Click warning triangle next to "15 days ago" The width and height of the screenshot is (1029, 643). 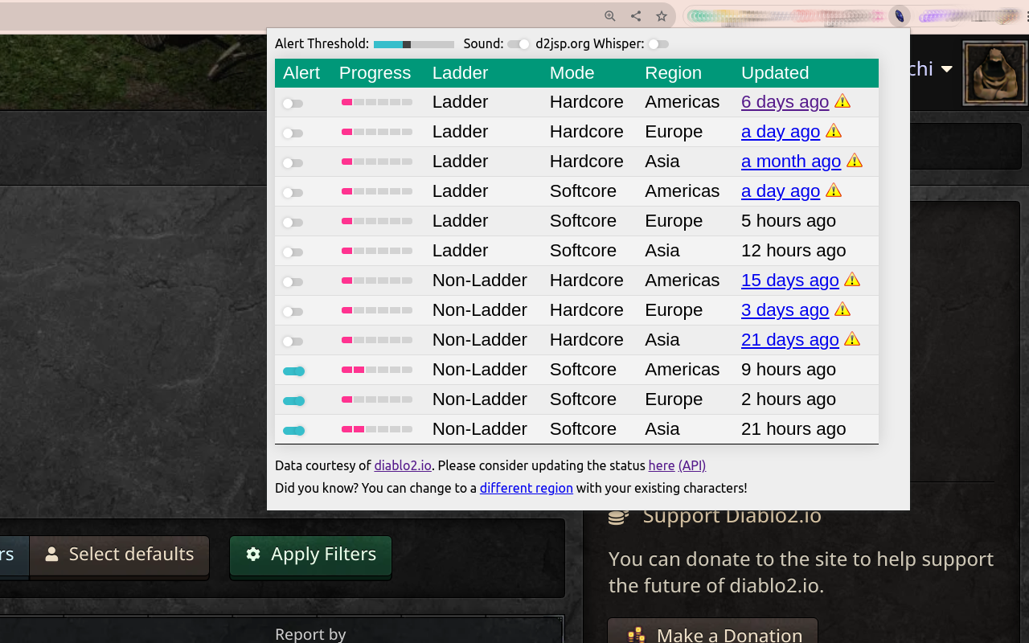[x=851, y=280]
